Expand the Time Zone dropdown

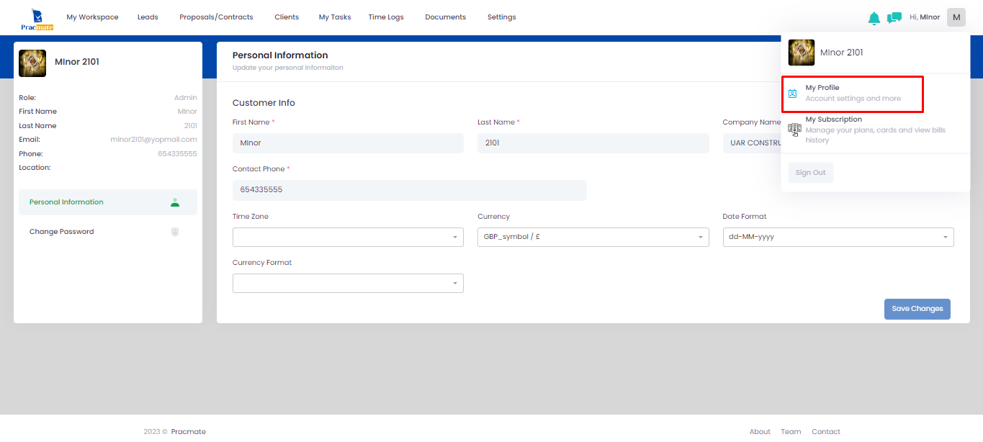coord(348,238)
